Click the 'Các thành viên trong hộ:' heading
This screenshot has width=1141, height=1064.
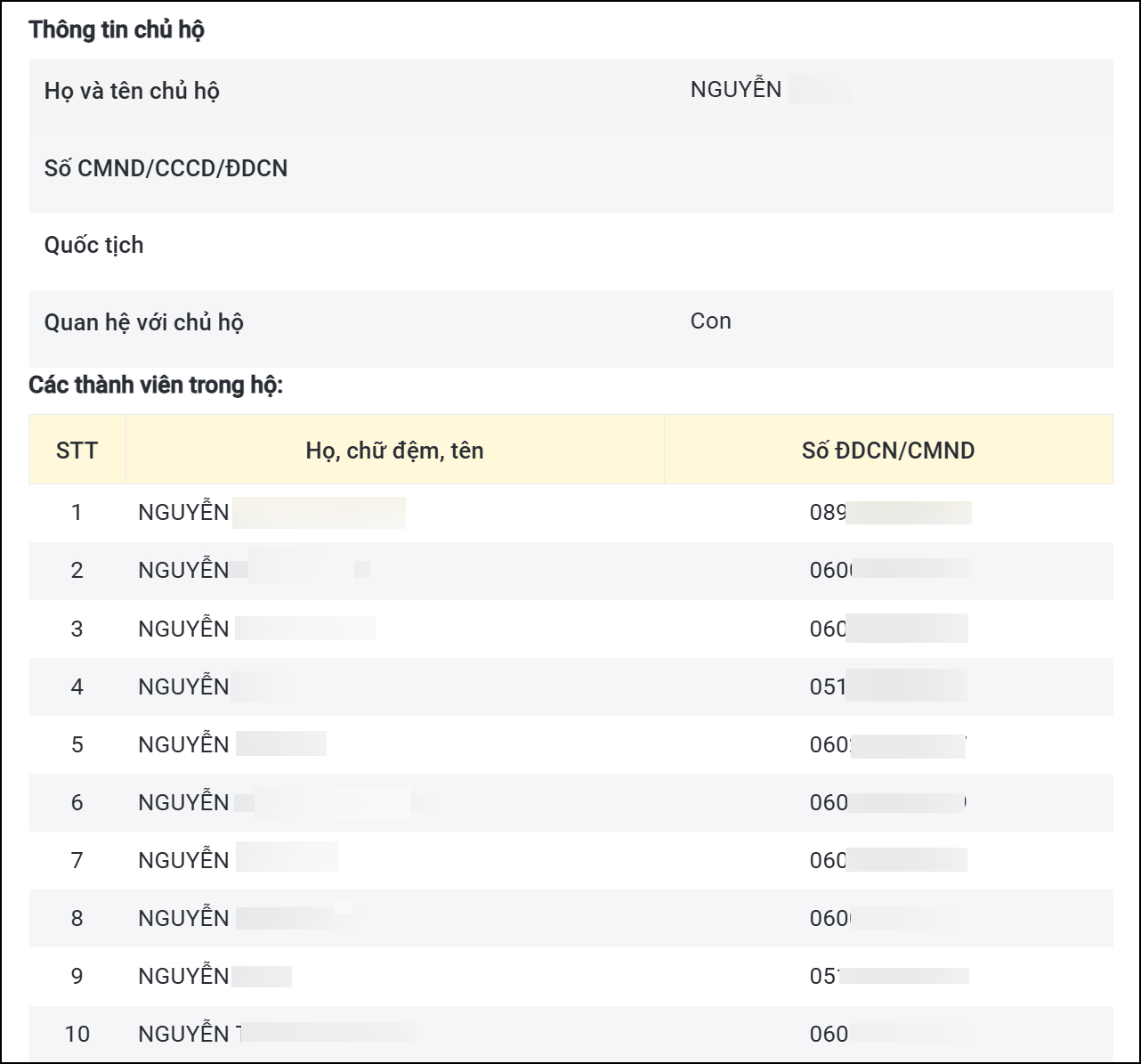pos(156,386)
